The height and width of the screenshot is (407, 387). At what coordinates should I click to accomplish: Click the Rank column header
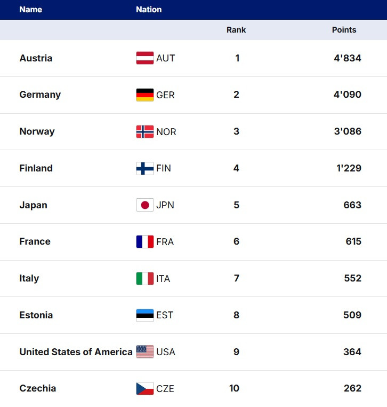point(236,30)
